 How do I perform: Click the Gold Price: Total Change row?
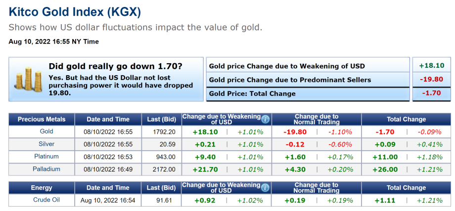pyautogui.click(x=252, y=93)
